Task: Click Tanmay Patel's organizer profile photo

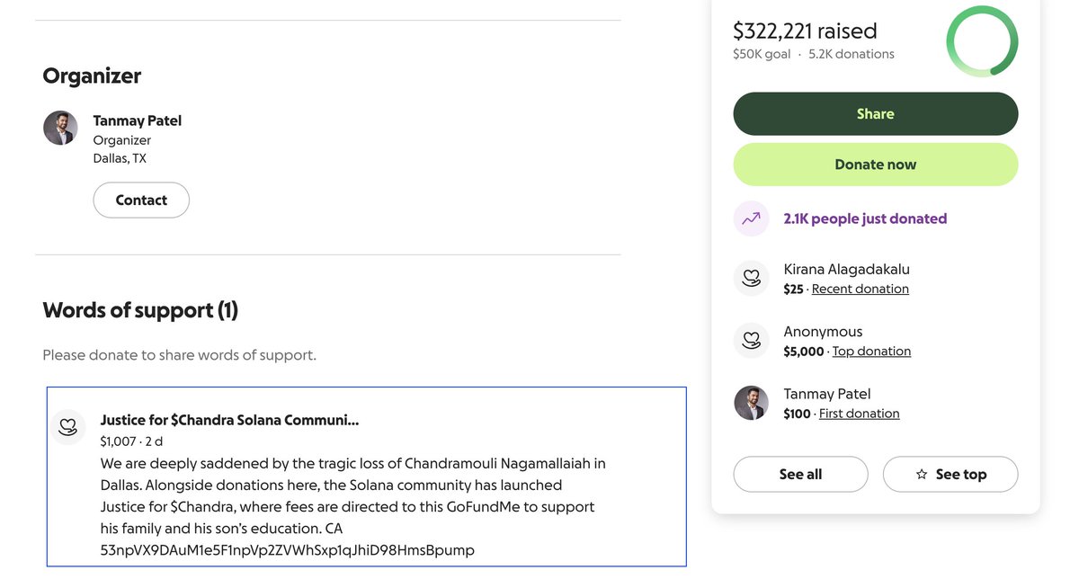Action: tap(60, 128)
